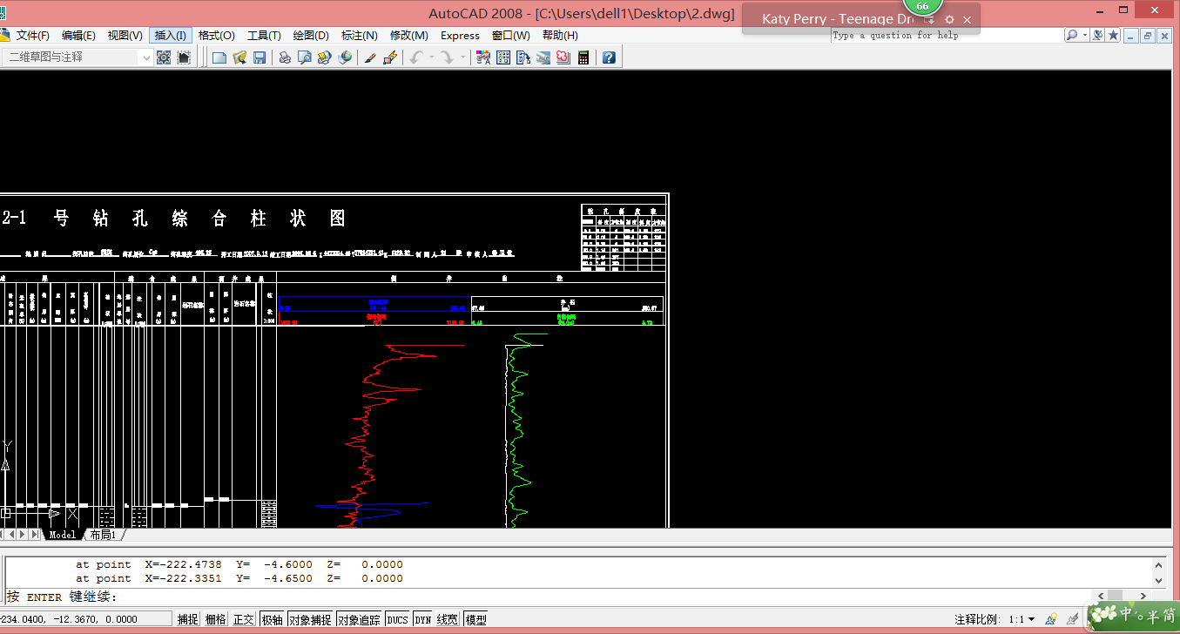Open the 帮助(H) menu
Image resolution: width=1180 pixels, height=634 pixels.
pyautogui.click(x=560, y=36)
